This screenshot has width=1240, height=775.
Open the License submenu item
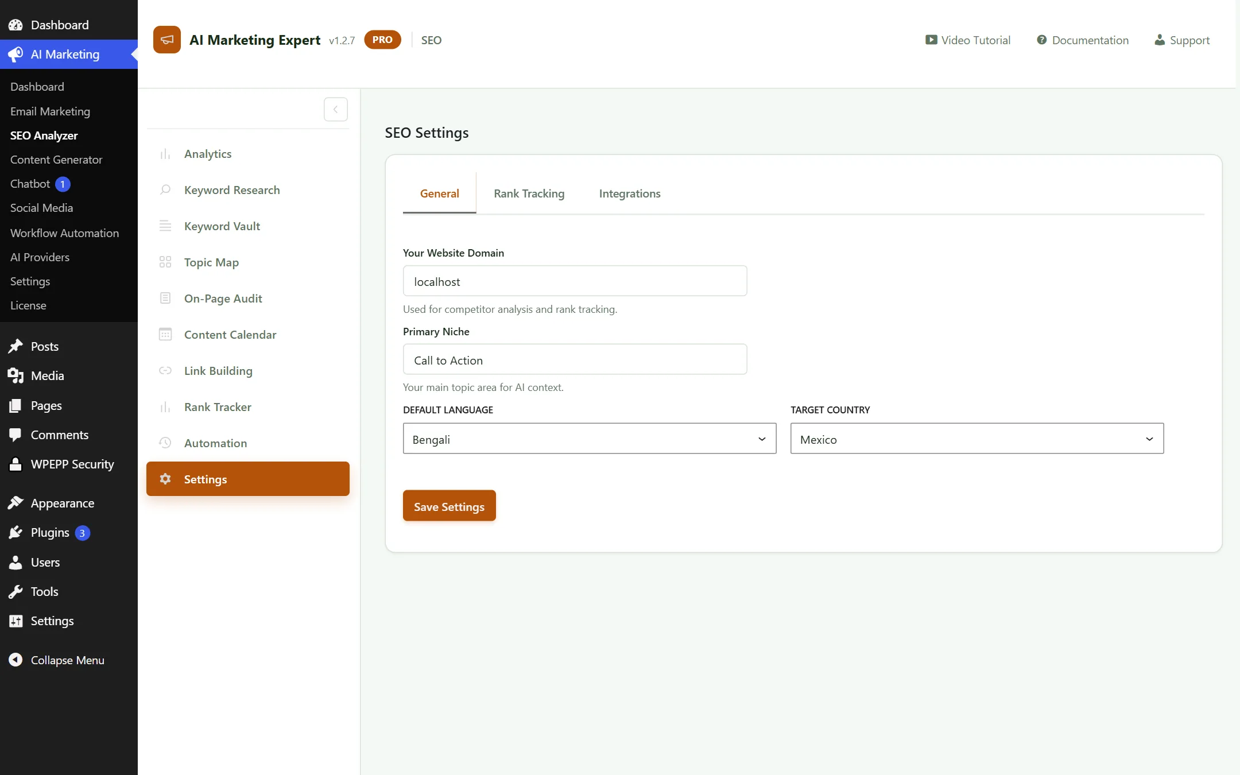pos(28,305)
